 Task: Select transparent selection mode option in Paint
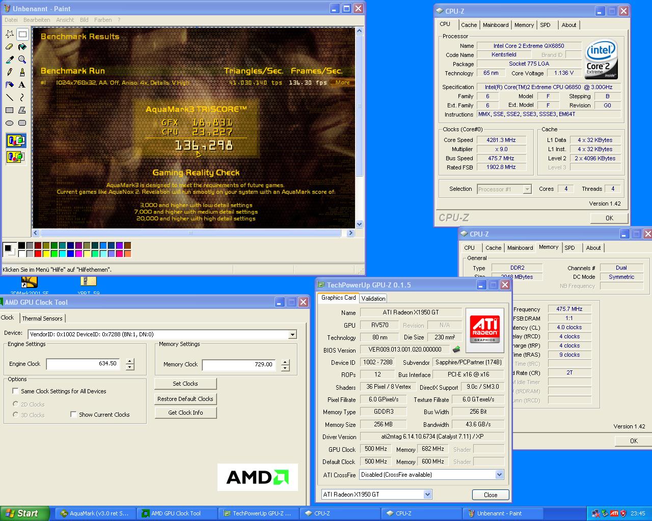16,157
